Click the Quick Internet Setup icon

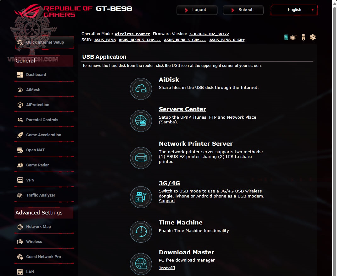coord(20,42)
